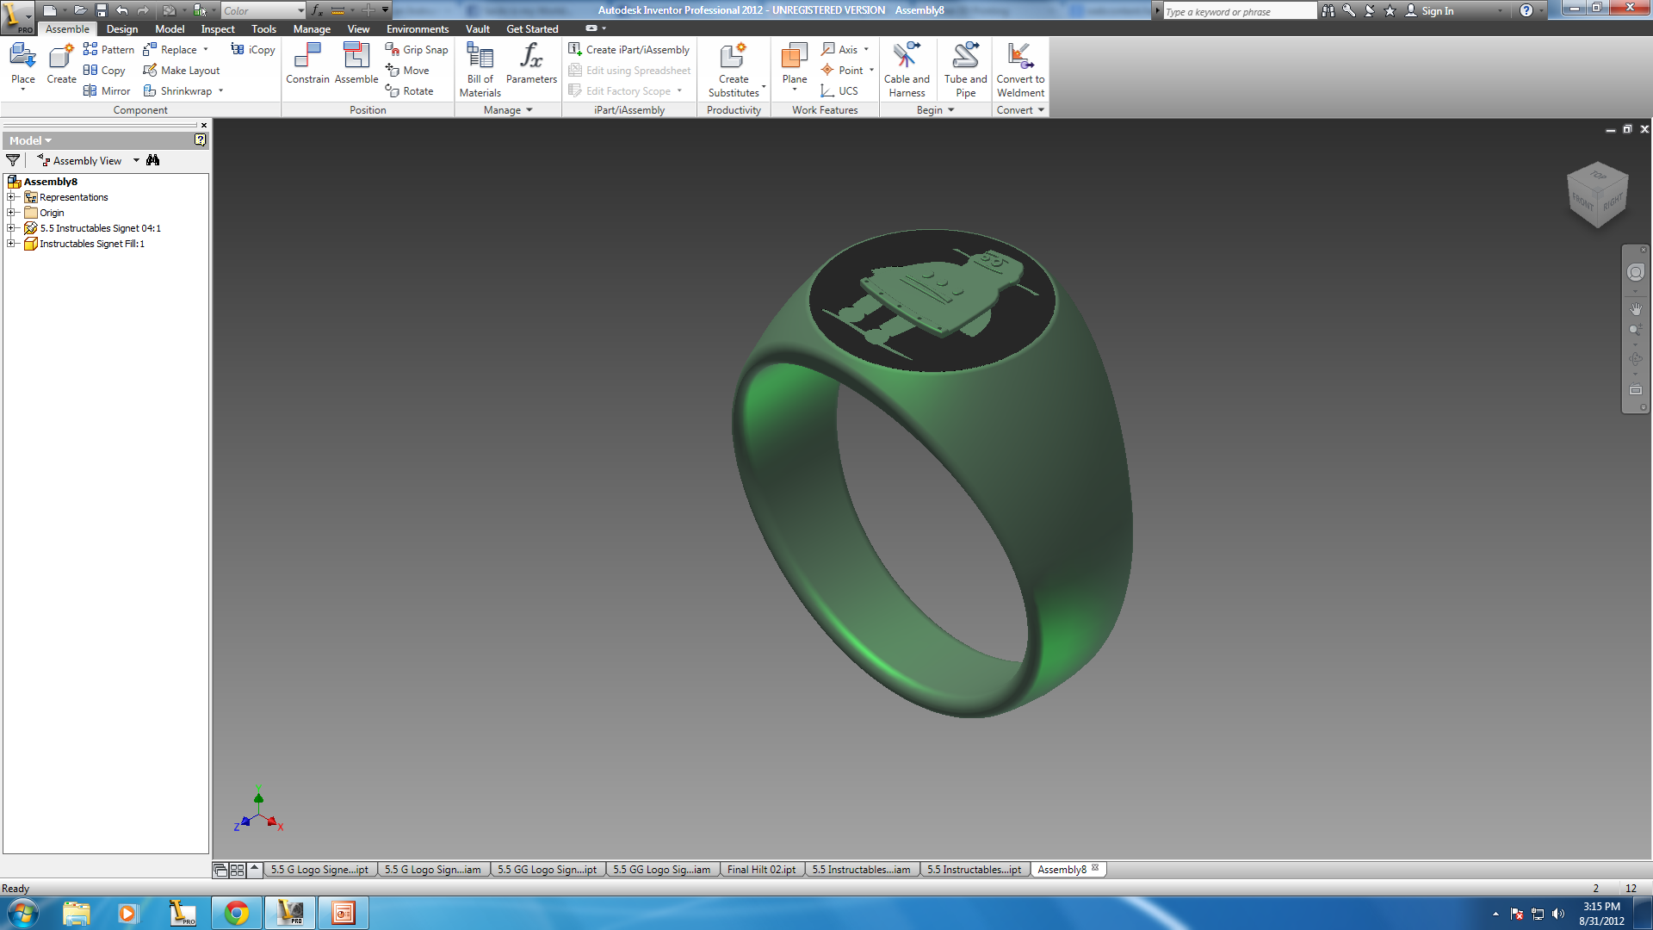Select the Copy component tool
The image size is (1653, 930).
pyautogui.click(x=104, y=71)
